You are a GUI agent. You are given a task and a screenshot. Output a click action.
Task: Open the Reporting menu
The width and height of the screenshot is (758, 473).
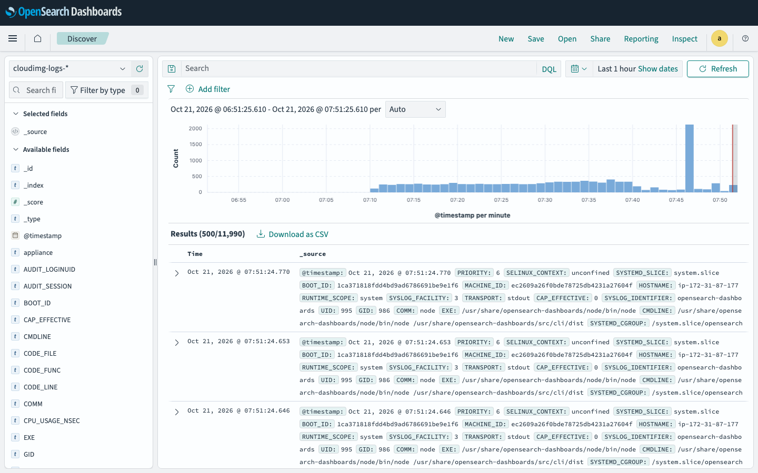click(641, 39)
